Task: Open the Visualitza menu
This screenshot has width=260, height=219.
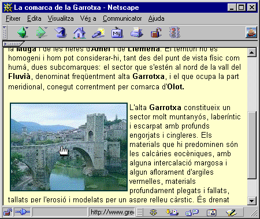Action: pyautogui.click(x=61, y=18)
